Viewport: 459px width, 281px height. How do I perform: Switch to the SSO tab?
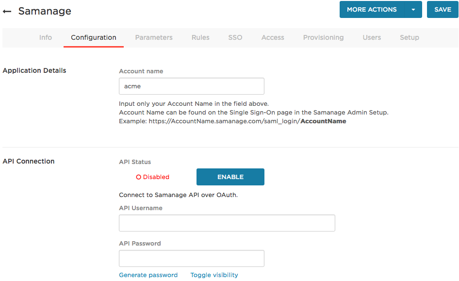(x=235, y=37)
